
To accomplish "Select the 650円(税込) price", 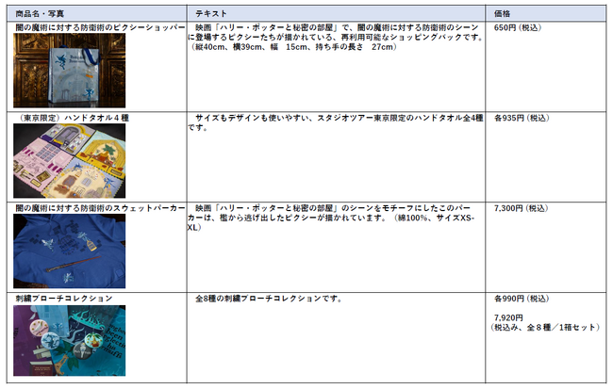I will pyautogui.click(x=517, y=30).
